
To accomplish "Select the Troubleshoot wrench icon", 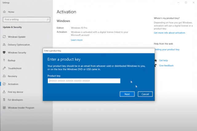I will click(x=4, y=68).
